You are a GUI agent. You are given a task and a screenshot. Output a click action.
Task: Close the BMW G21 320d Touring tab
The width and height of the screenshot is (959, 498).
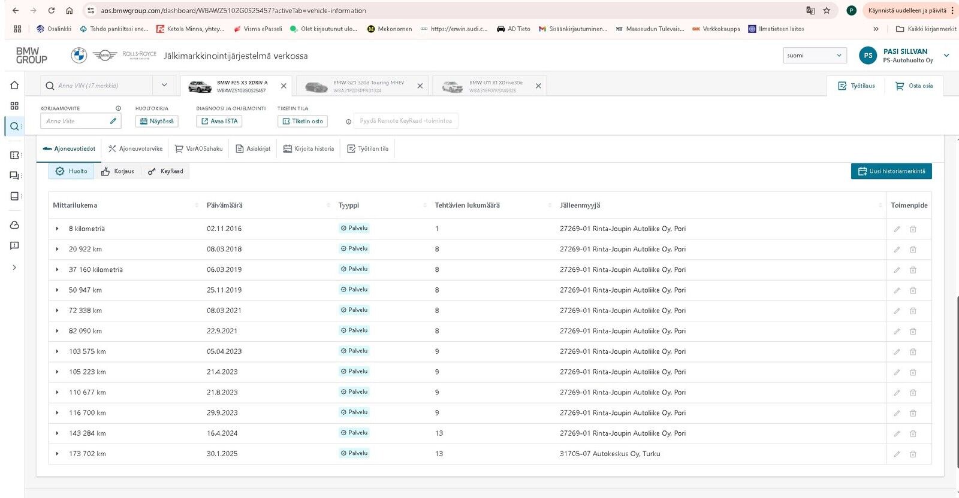click(x=420, y=86)
